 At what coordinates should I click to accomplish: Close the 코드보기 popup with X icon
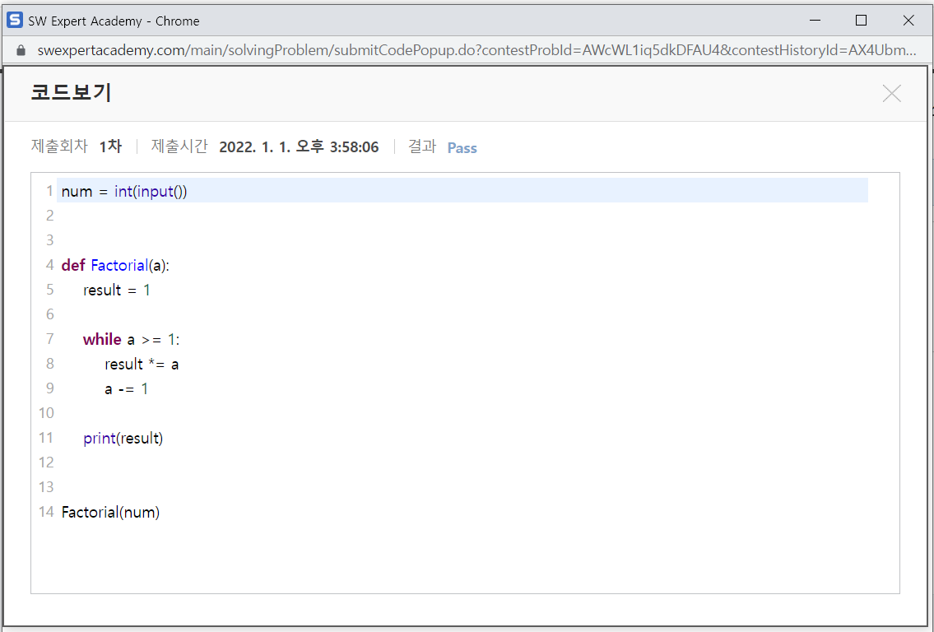click(891, 94)
